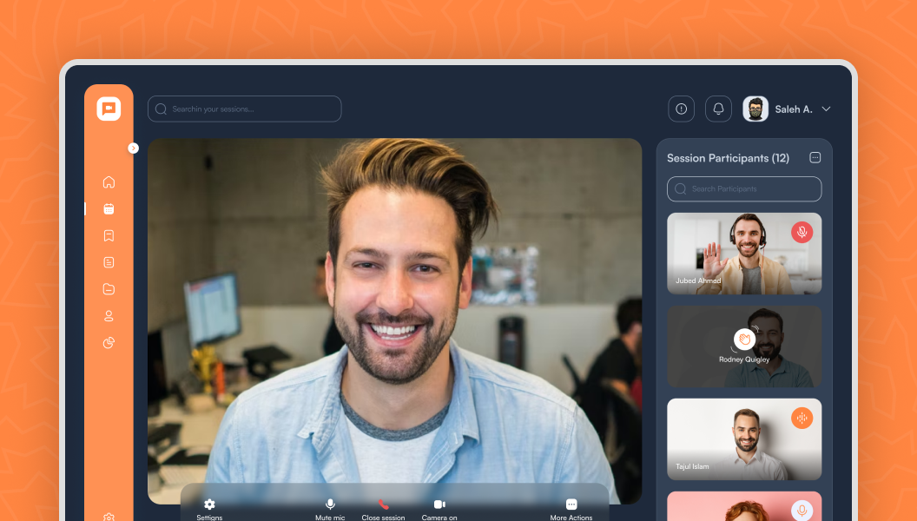
Task: Open the Home page from sidebar
Action: point(109,182)
